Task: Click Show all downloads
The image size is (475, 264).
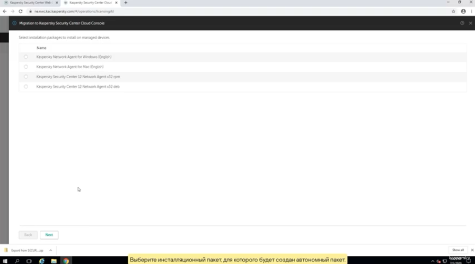Action: click(x=458, y=250)
